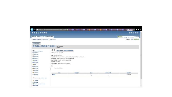This screenshot has width=172, height=97.
Task: Select the MATH3001 course tab
Action: (36, 44)
